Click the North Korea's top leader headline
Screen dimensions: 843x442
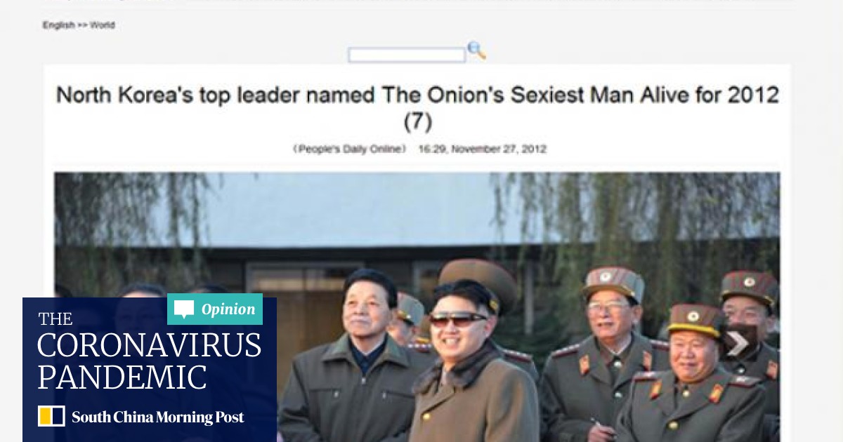pyautogui.click(x=417, y=95)
